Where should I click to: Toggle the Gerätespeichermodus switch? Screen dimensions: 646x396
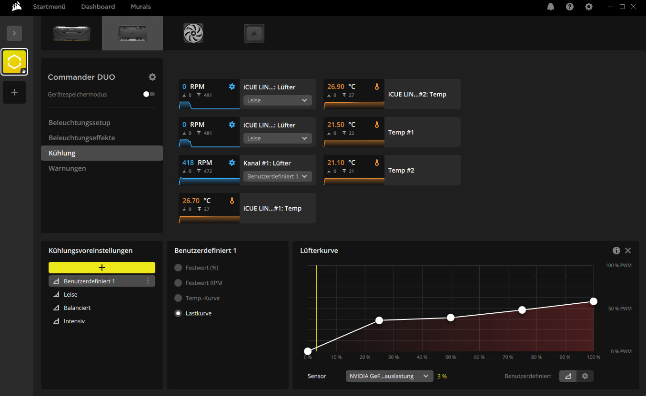[x=149, y=94]
